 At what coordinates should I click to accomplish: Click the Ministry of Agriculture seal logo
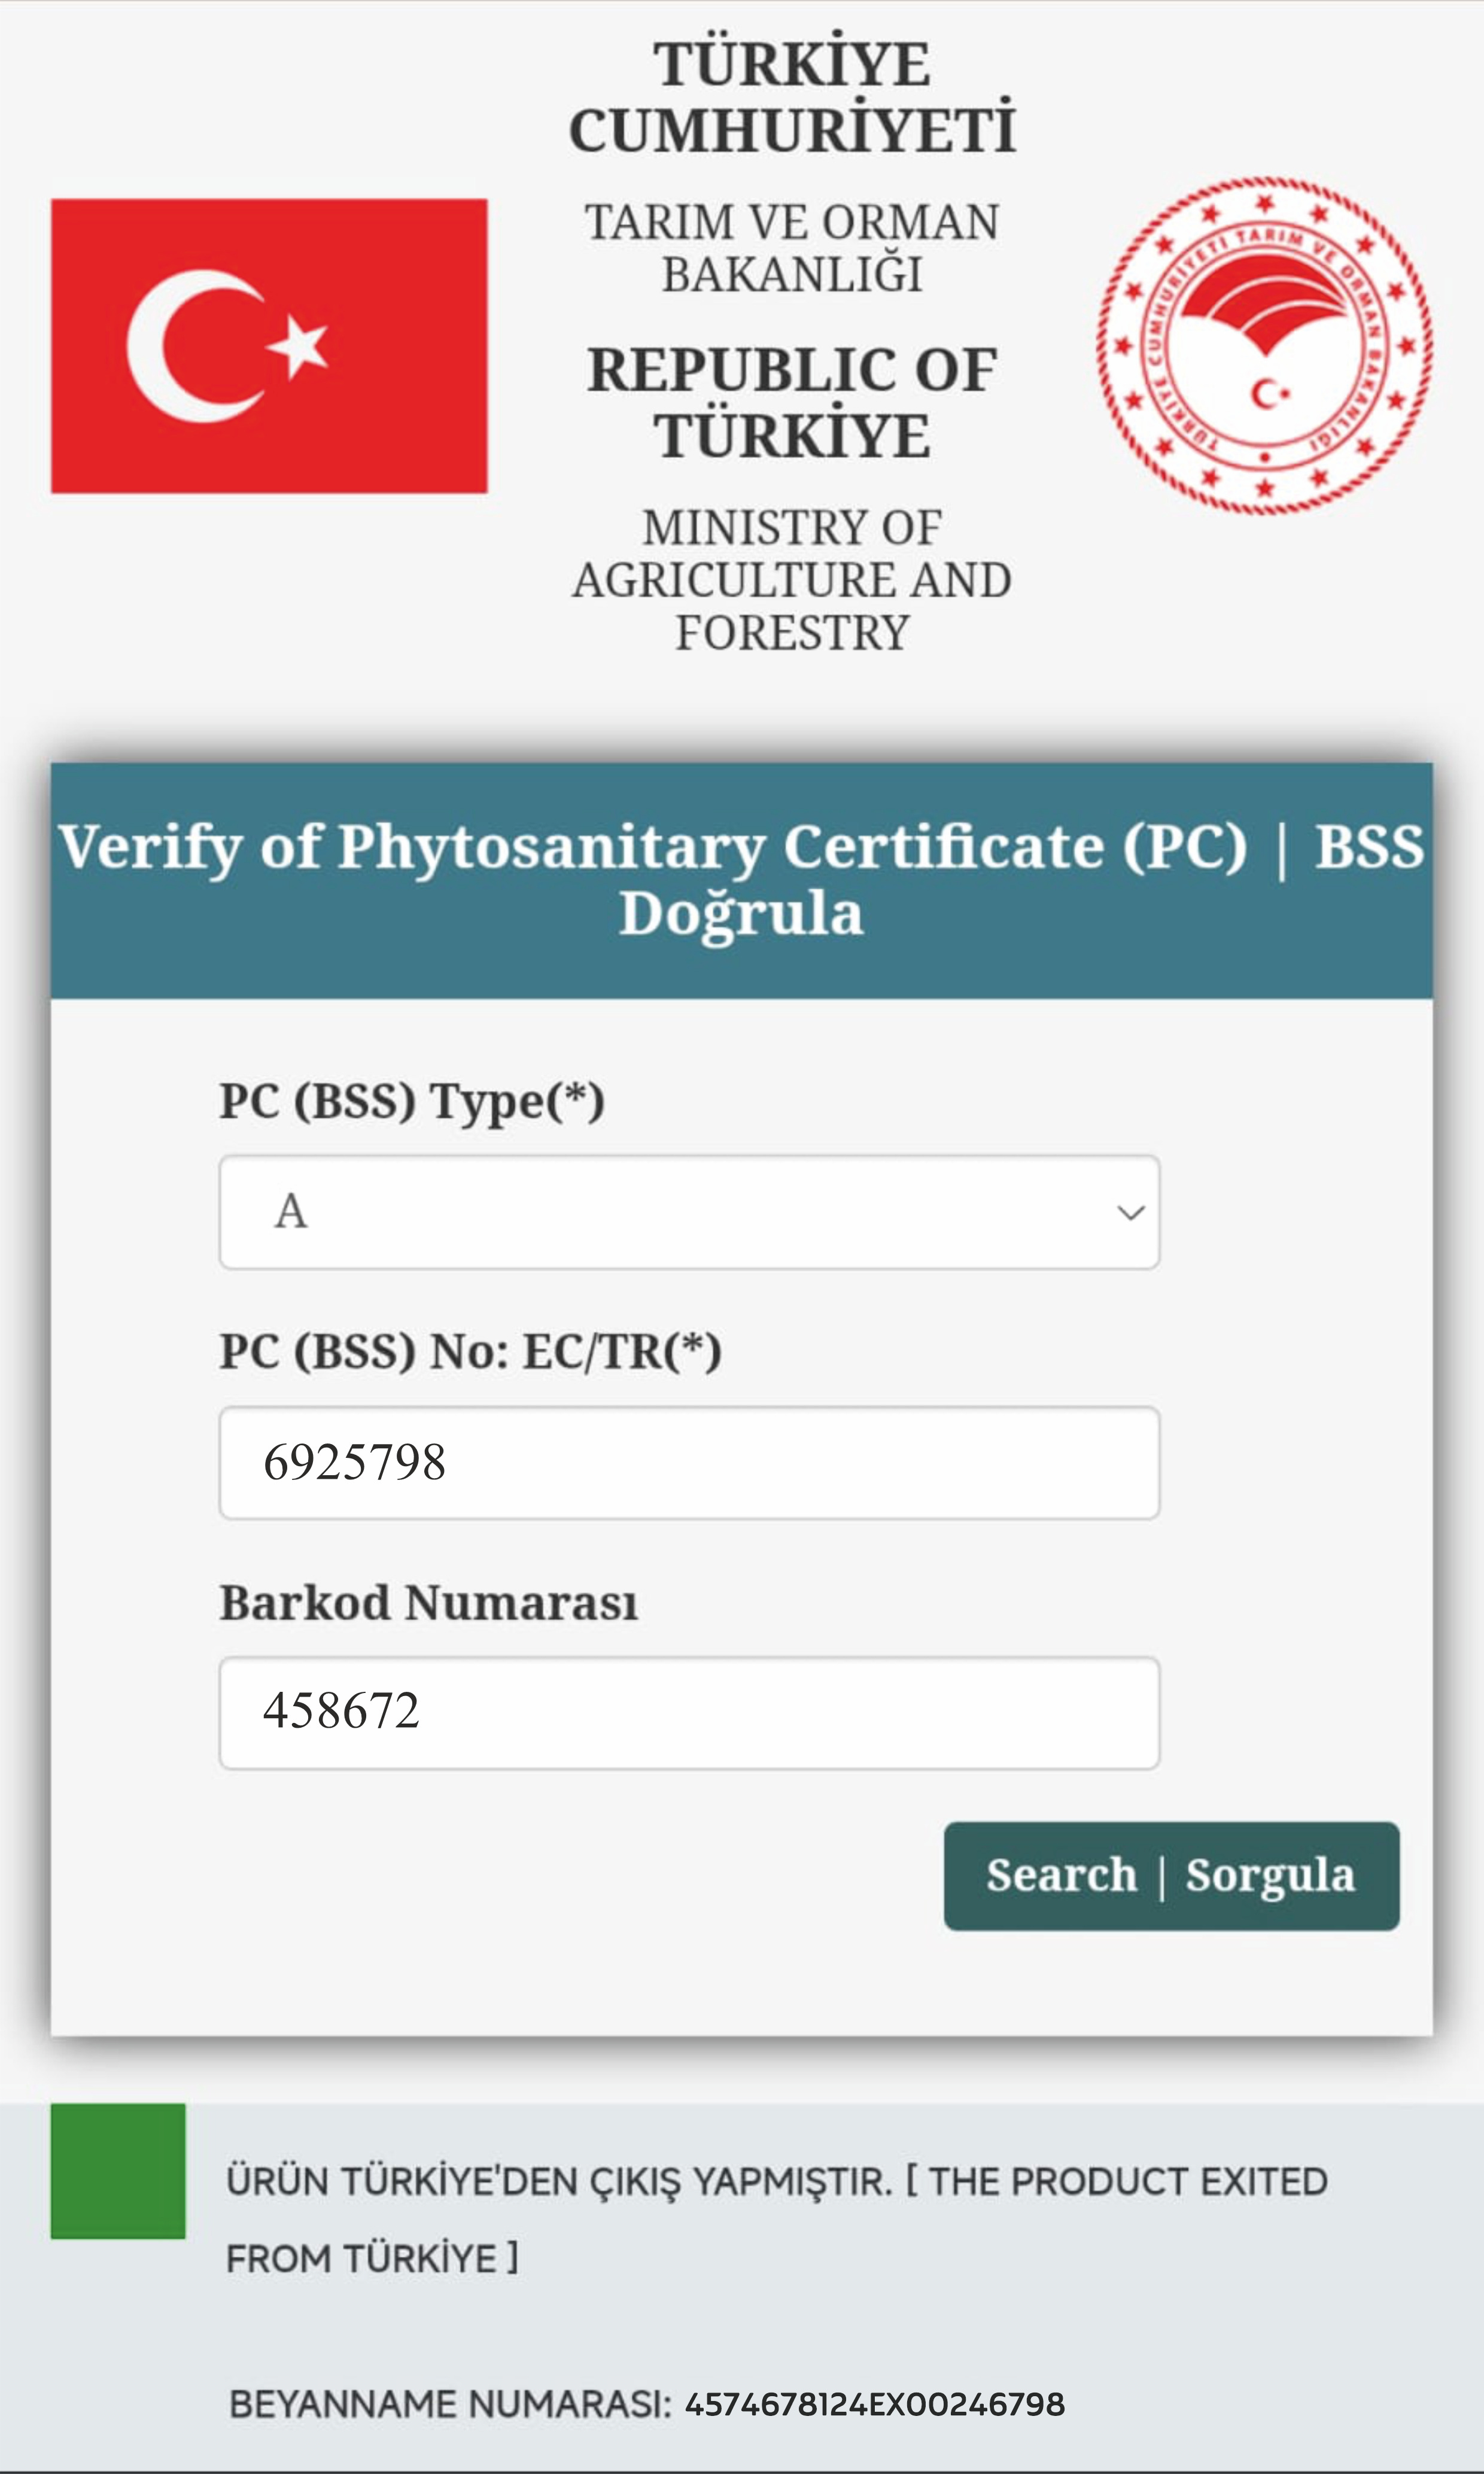tap(1264, 346)
